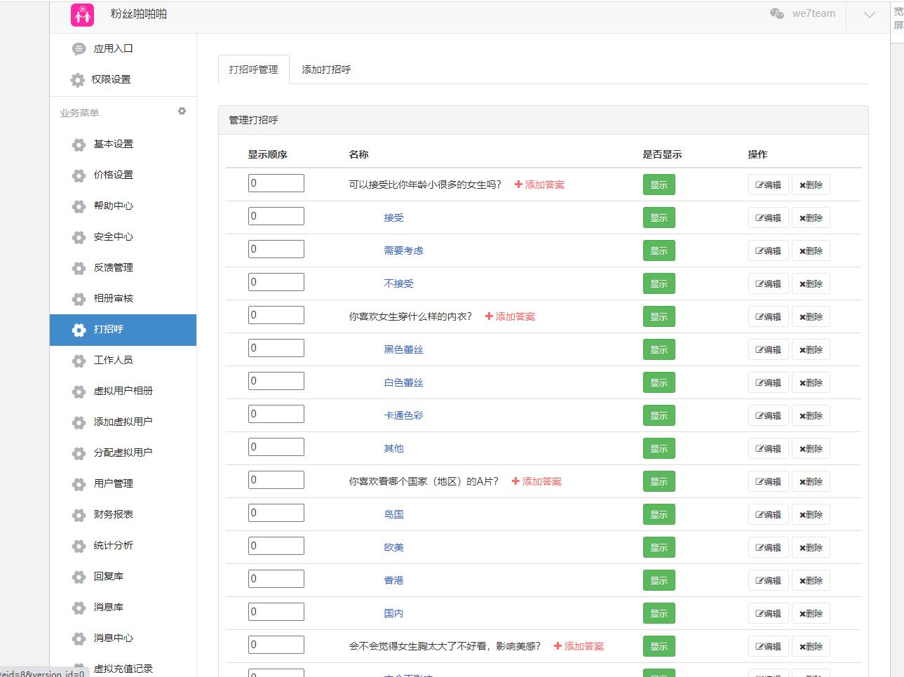904x677 pixels.
Task: Select the 打招呼管理 tab
Action: [253, 69]
